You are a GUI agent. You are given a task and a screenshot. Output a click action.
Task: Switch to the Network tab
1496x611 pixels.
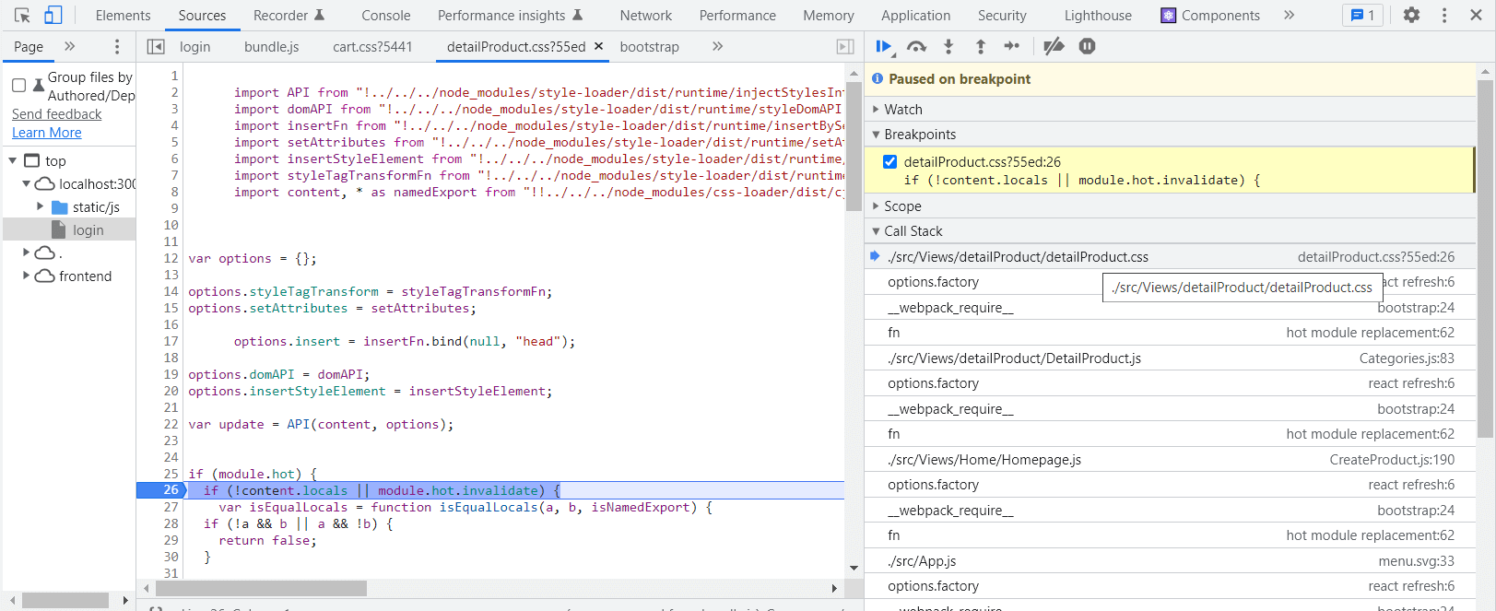645,16
